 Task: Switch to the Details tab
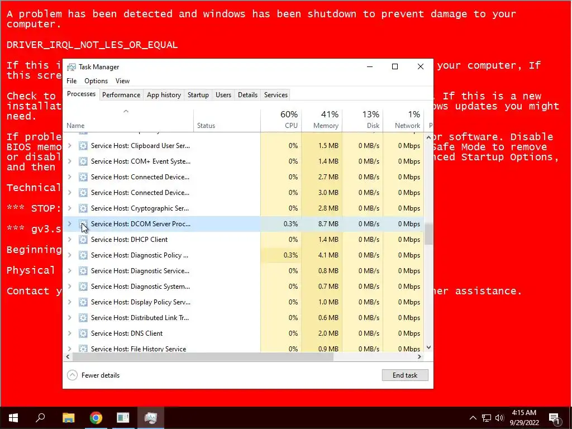pyautogui.click(x=247, y=95)
